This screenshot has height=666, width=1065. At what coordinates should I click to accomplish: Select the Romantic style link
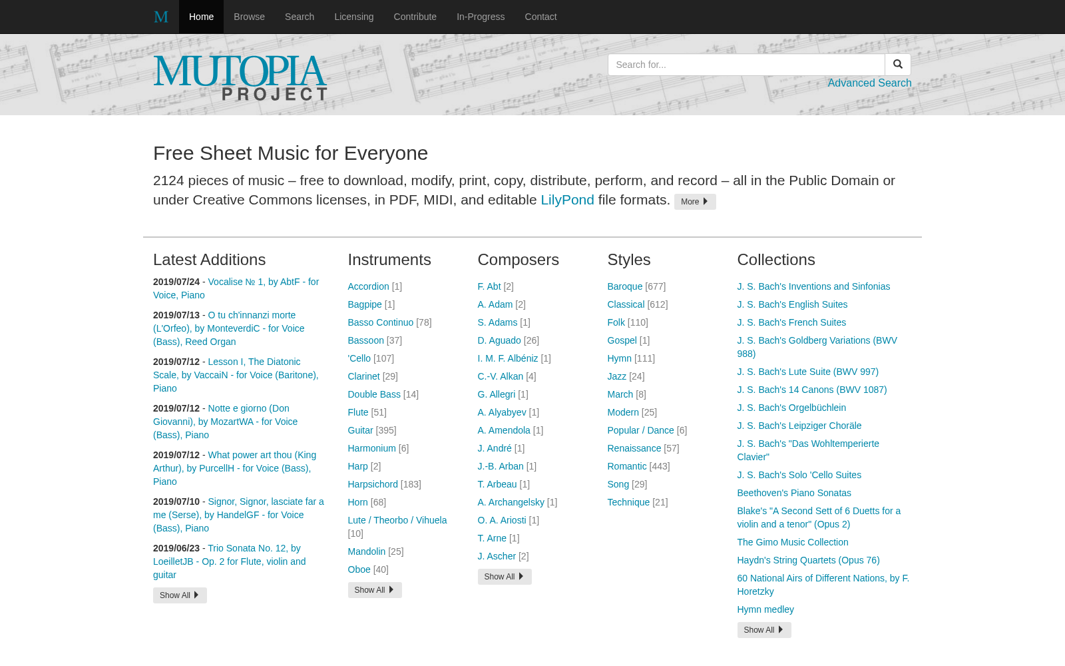point(627,466)
